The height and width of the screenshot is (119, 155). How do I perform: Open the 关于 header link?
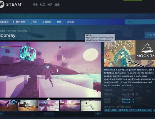(50, 4)
